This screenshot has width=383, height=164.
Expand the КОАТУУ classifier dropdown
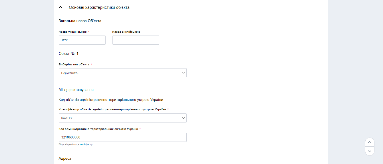[x=123, y=118]
